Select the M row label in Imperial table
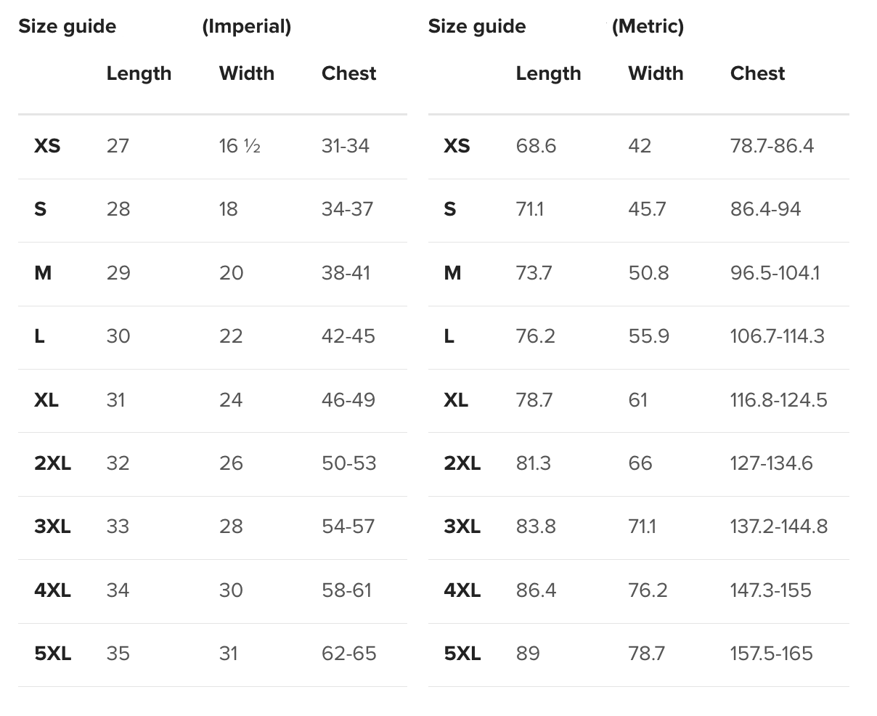This screenshot has width=877, height=716. (x=43, y=273)
